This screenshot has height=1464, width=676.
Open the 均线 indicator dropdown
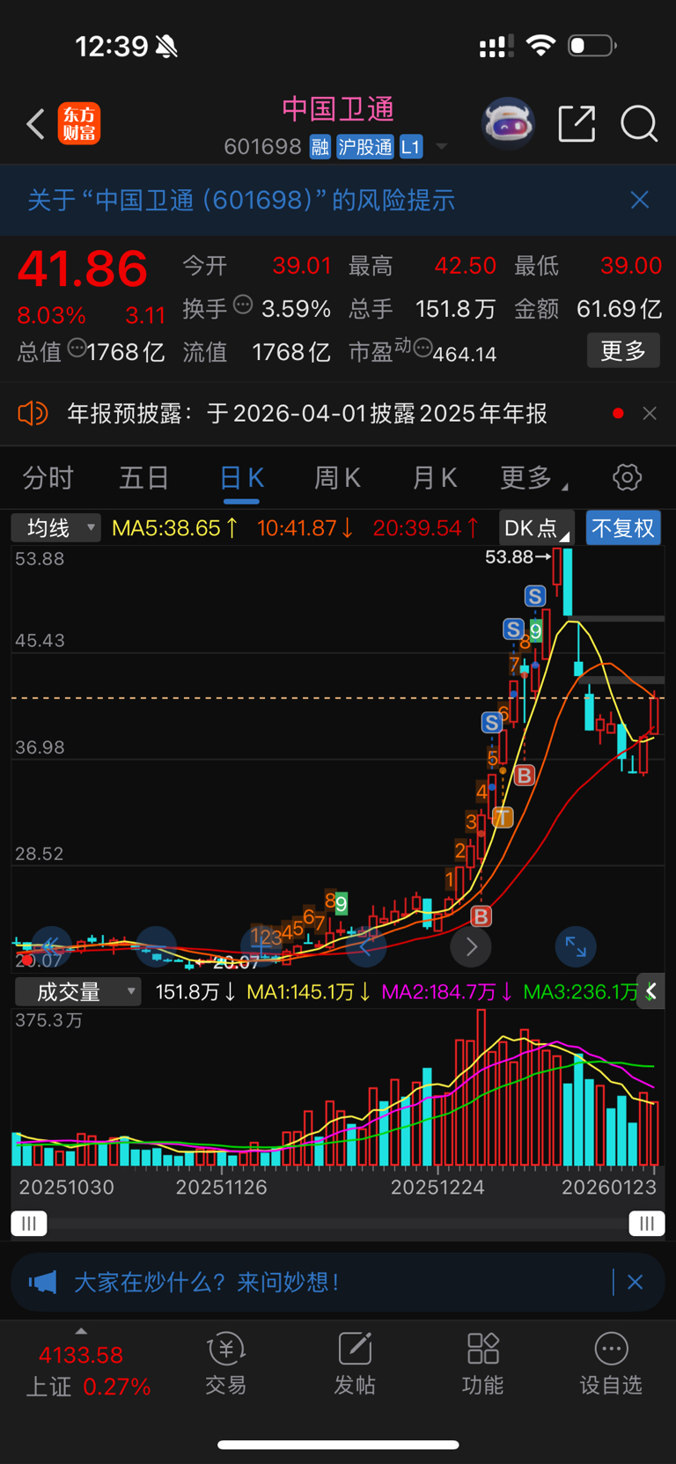click(56, 528)
